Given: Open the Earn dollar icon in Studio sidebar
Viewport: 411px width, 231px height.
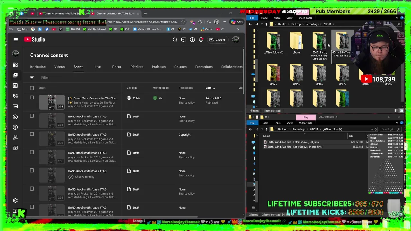Looking at the screenshot, I should pyautogui.click(x=15, y=127).
